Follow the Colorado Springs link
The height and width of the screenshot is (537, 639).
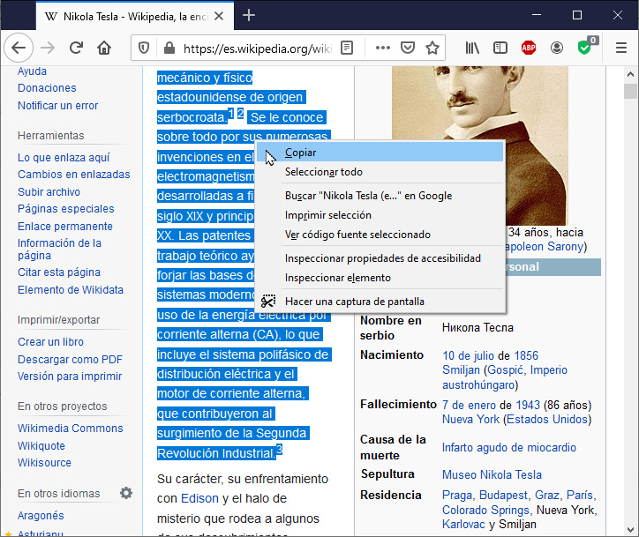pos(485,510)
